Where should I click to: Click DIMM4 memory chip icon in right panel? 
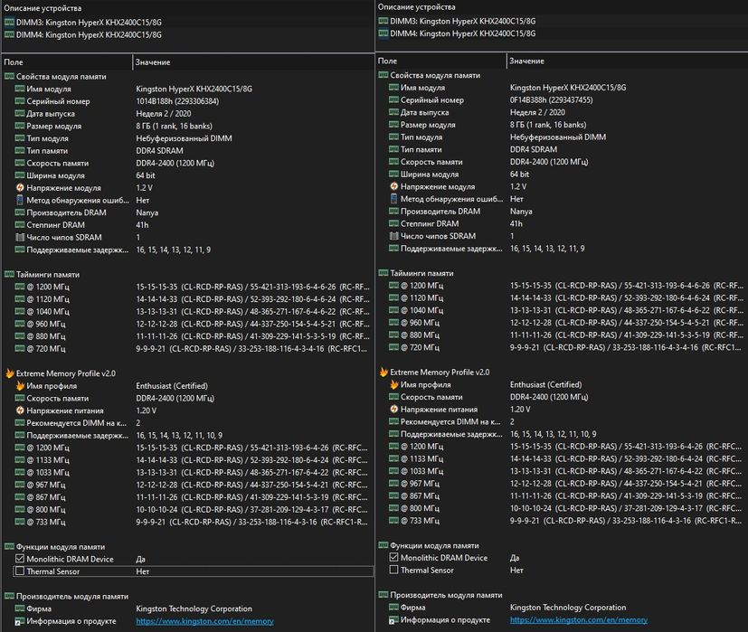[x=383, y=33]
